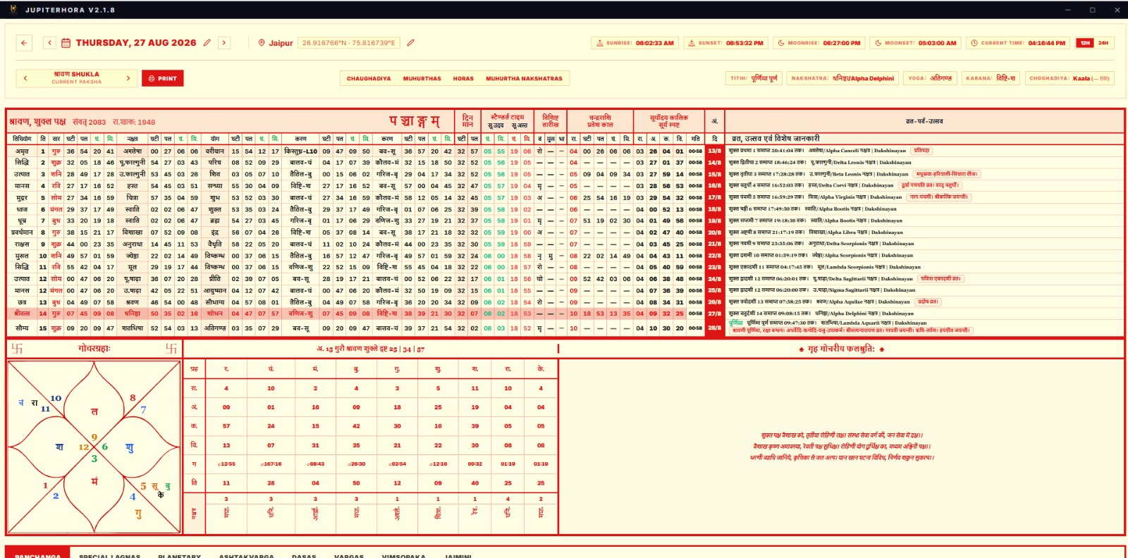
Task: Click the Tithi info box
Action: pos(754,78)
